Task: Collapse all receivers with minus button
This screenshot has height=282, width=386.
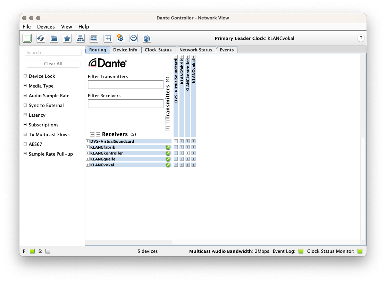Action: 98,134
